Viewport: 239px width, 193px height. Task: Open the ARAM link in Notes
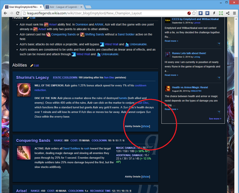[x=99, y=25]
